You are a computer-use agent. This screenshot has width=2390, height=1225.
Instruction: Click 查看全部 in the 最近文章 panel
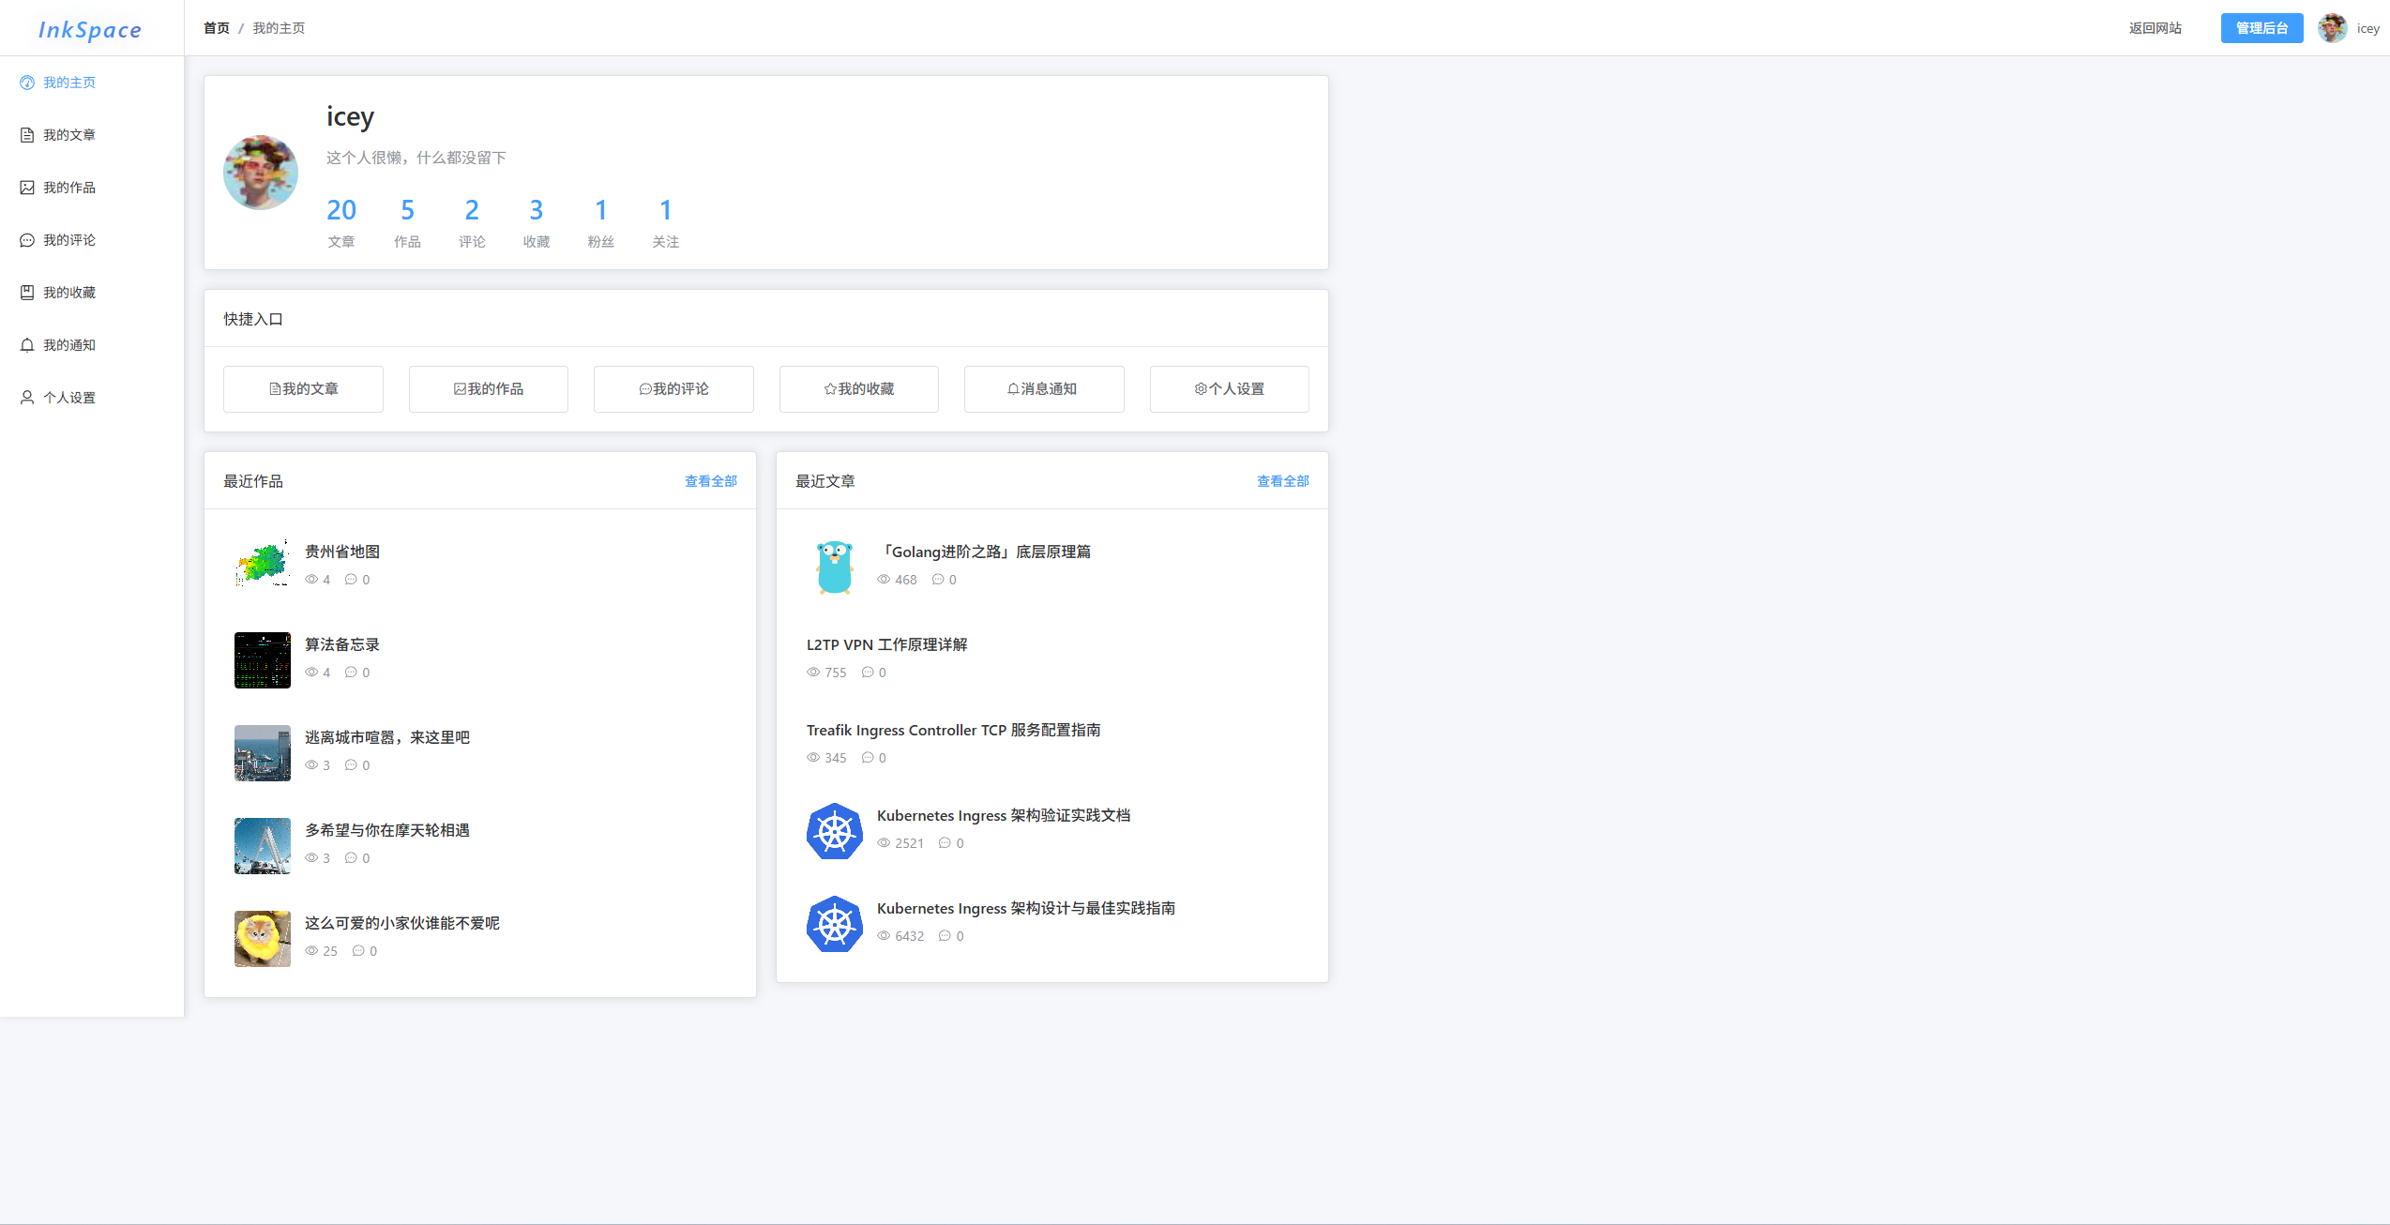click(1282, 481)
